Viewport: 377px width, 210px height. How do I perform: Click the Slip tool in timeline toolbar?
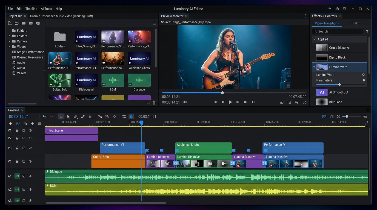pyautogui.click(x=107, y=116)
